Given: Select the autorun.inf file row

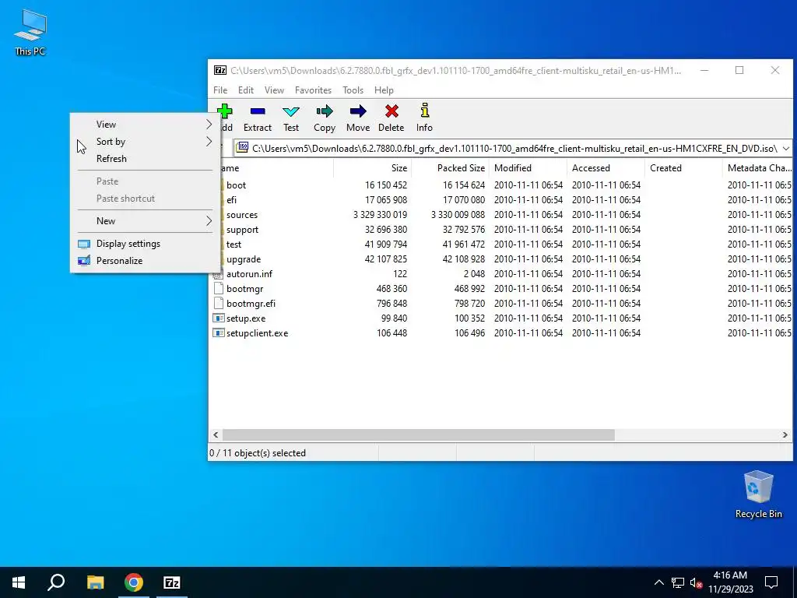Looking at the screenshot, I should (x=500, y=273).
